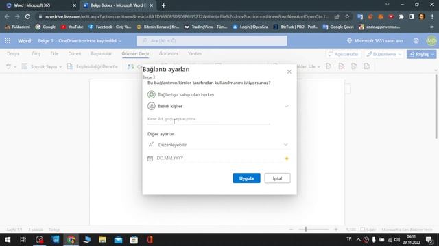Click the Türkçe language status entry
The width and height of the screenshot is (439, 246).
point(54,230)
